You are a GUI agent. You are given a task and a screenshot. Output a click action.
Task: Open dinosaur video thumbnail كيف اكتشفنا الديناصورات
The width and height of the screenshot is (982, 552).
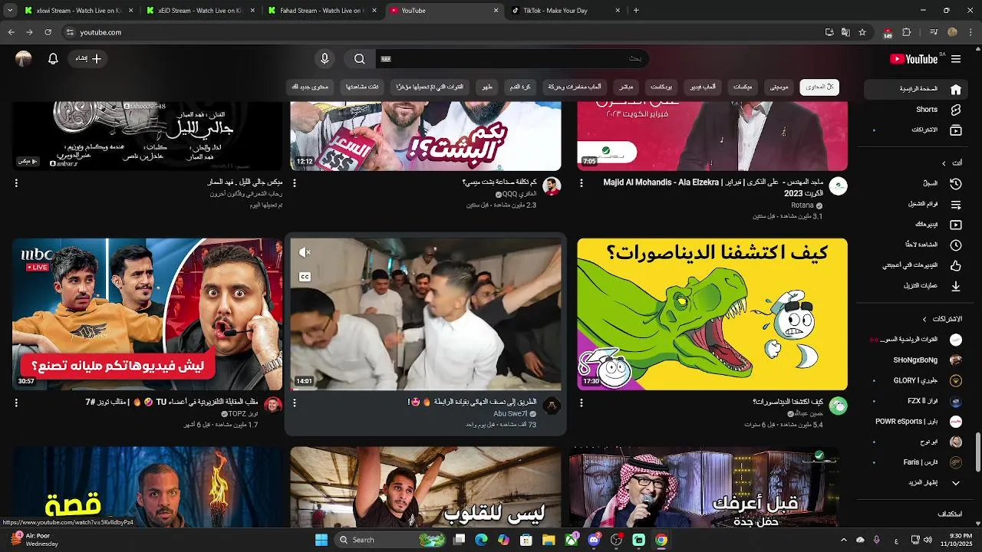coord(712,314)
